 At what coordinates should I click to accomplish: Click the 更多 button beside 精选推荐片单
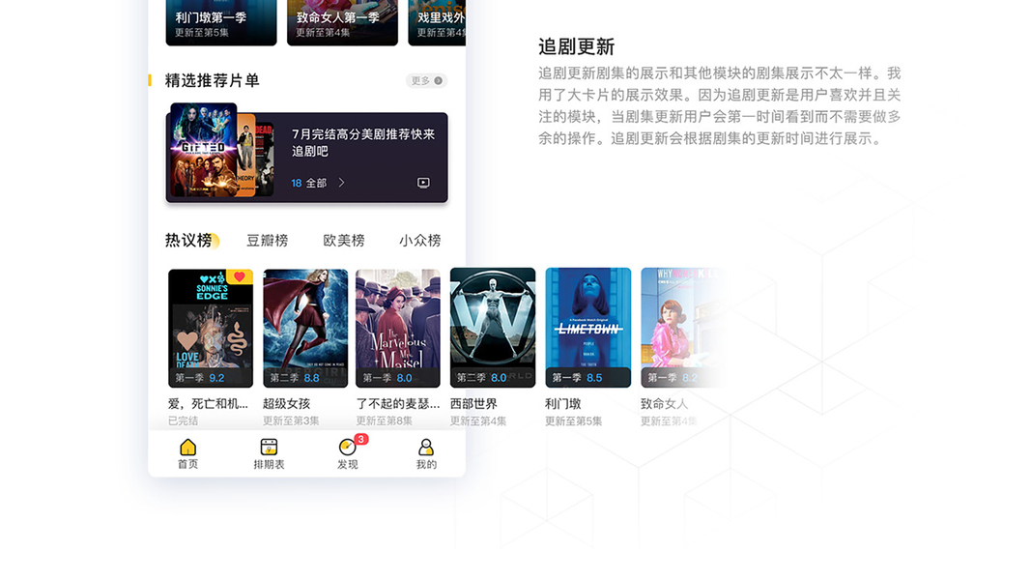point(426,81)
